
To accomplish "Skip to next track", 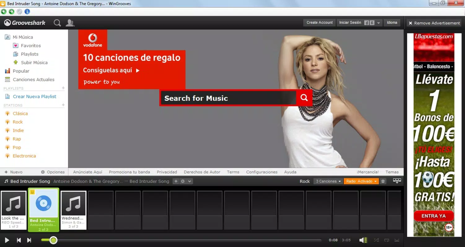I will coord(29,240).
